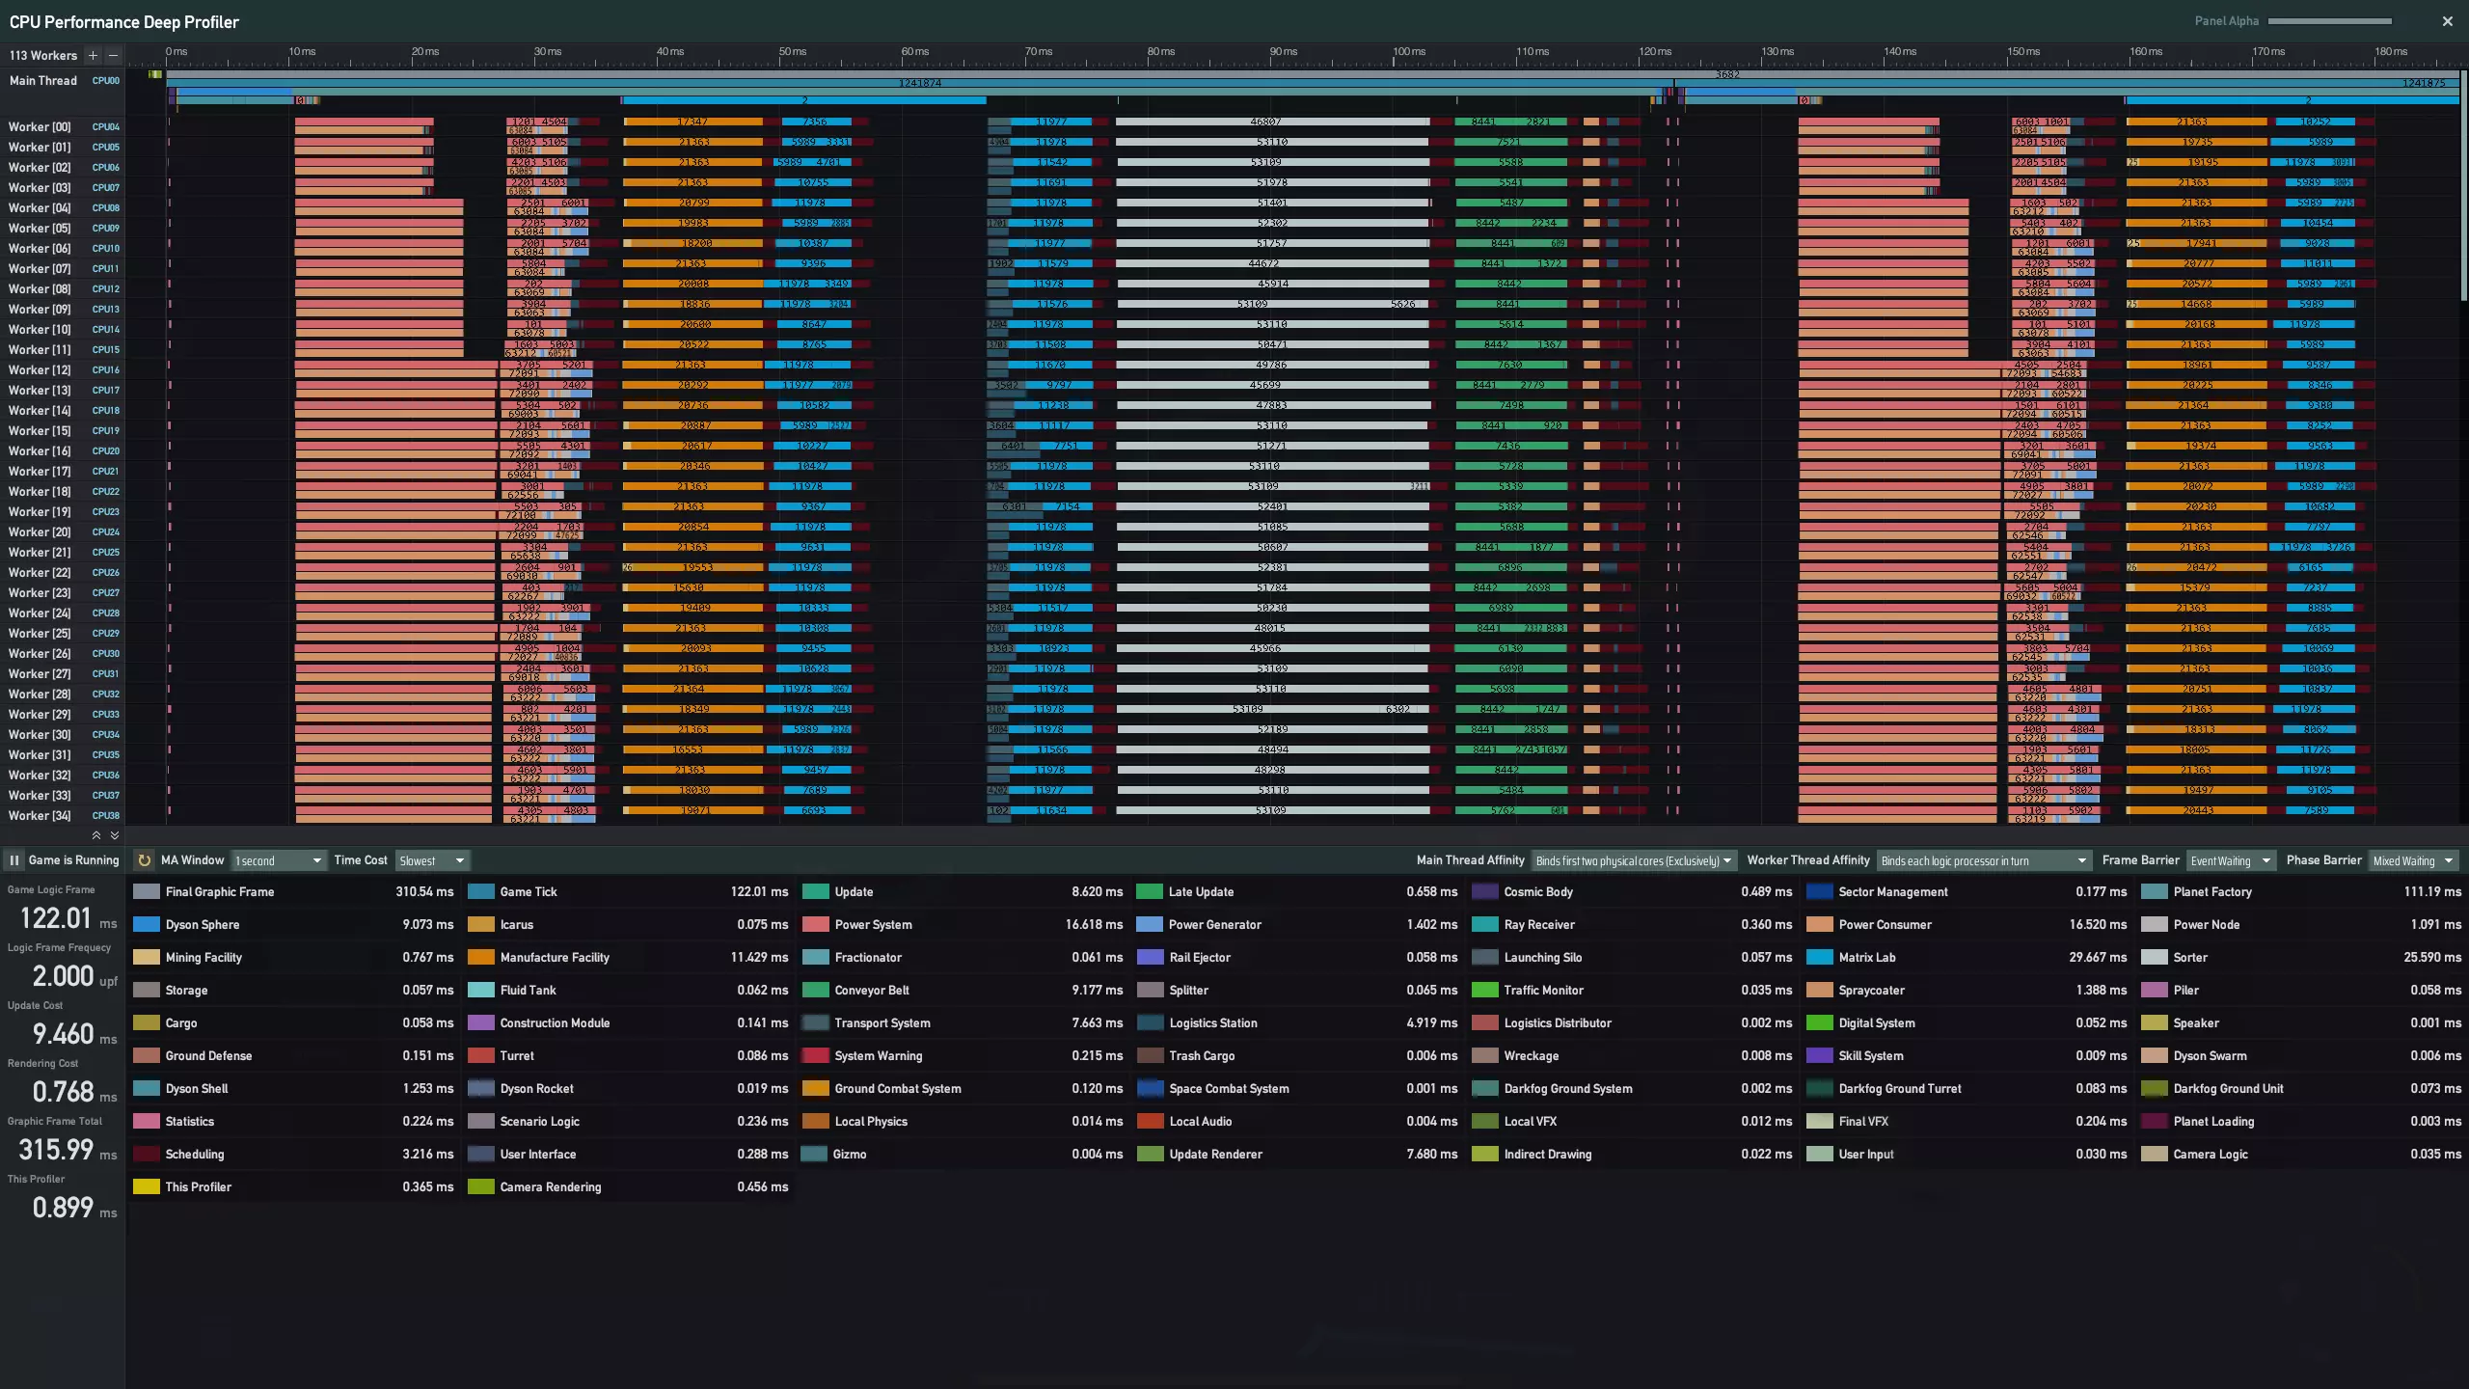Toggle the Planet Factory legend entry
Image resolution: width=2469 pixels, height=1389 pixels.
(2211, 892)
